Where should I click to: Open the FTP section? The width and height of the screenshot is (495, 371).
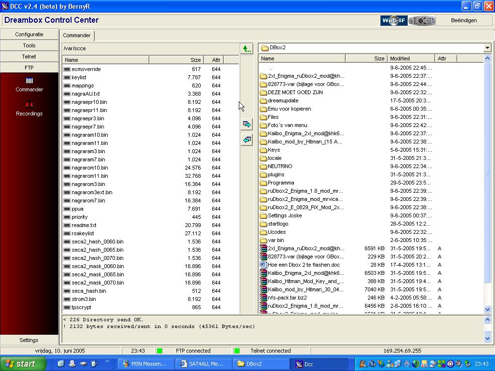[29, 68]
